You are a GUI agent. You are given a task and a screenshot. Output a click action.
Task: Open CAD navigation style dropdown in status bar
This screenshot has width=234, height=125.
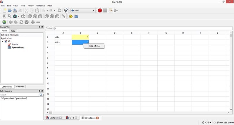tap(207, 122)
